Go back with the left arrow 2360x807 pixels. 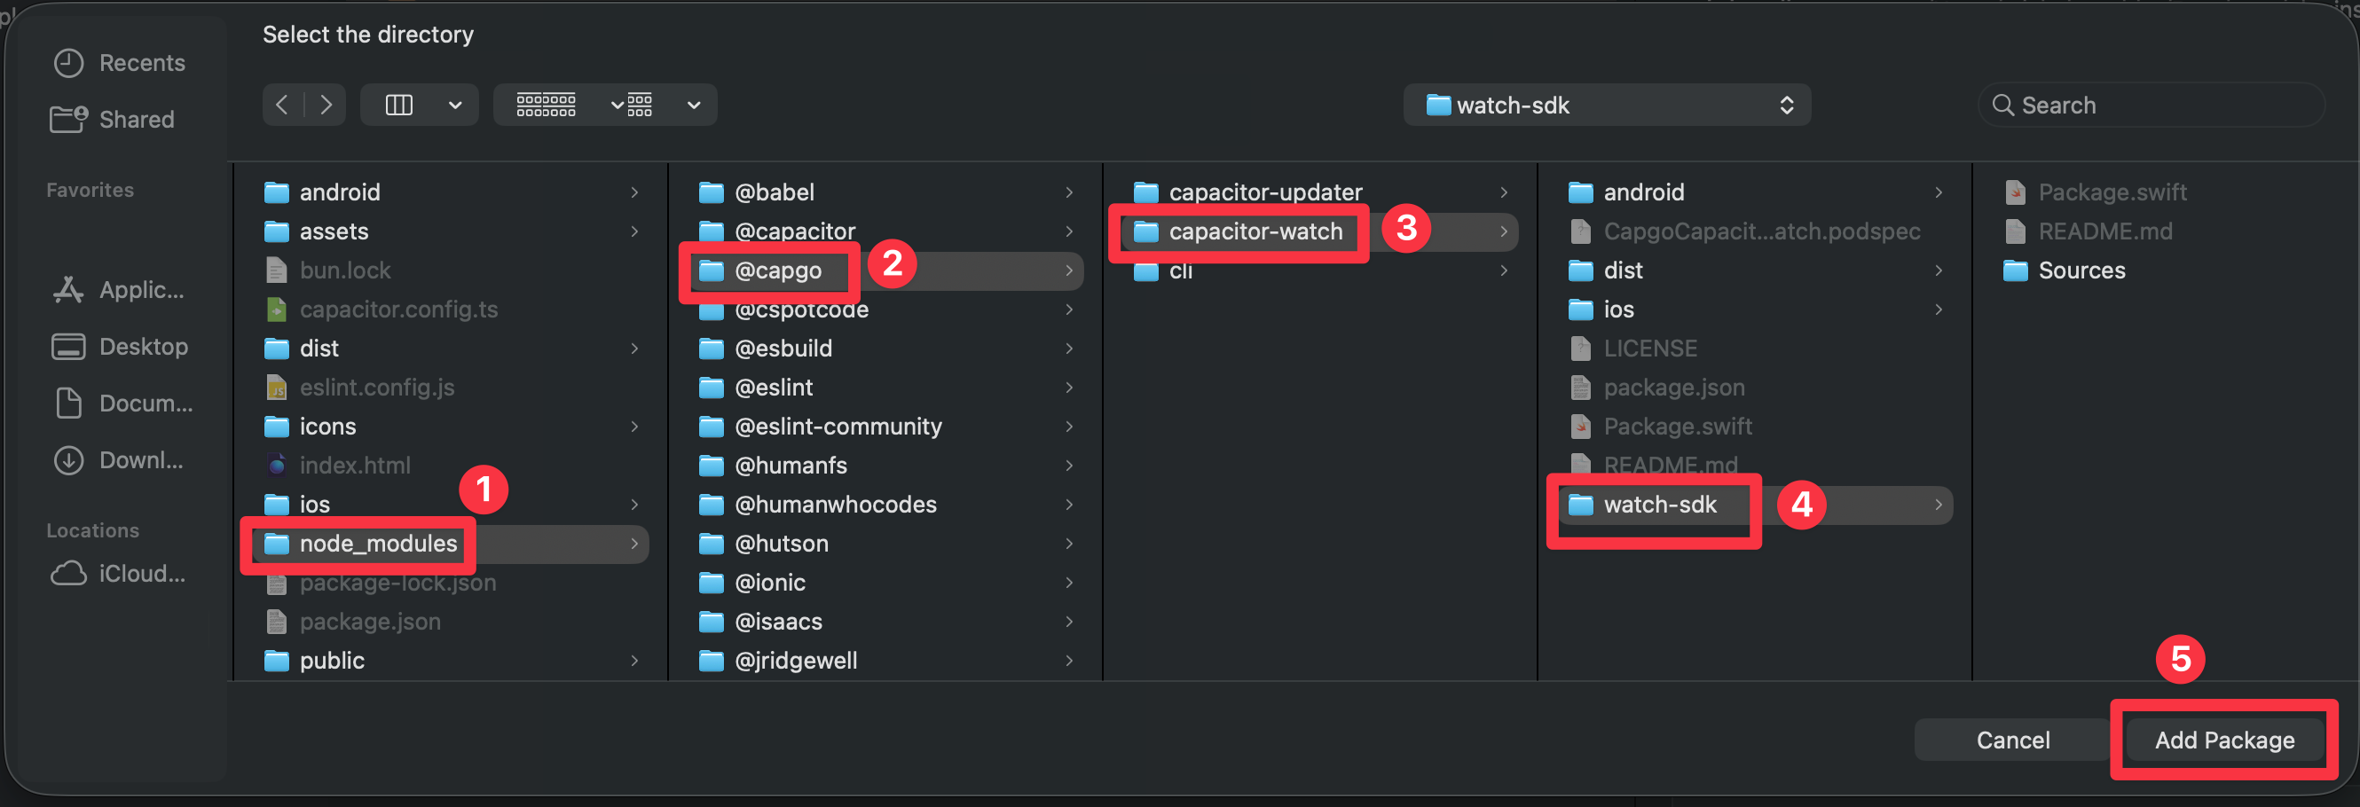pos(282,105)
